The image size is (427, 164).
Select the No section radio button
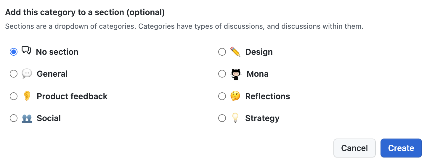[x=14, y=52]
